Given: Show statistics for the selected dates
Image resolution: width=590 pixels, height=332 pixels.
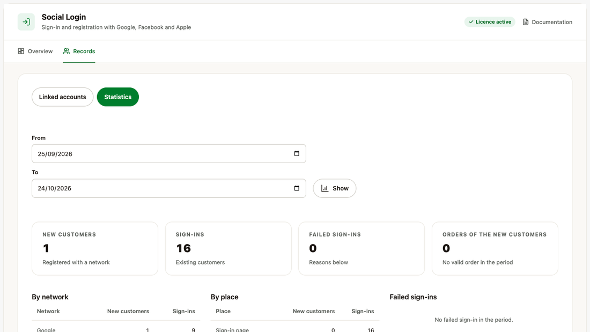Looking at the screenshot, I should click(x=335, y=188).
